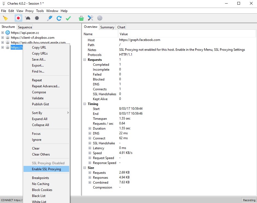
Task: Collapse the Requests section
Action: [85, 60]
